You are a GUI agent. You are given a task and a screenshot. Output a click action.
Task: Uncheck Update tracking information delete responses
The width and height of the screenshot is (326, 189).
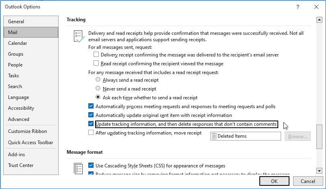(x=91, y=124)
